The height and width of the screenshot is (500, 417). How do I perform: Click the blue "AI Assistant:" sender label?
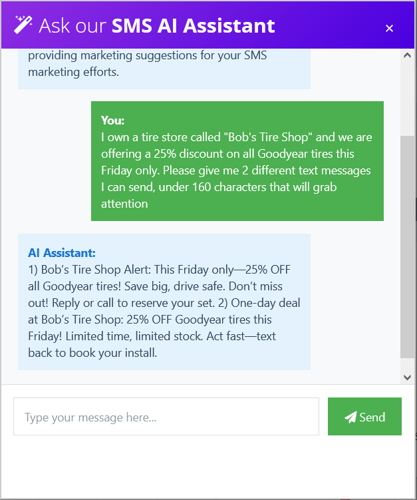click(x=62, y=253)
